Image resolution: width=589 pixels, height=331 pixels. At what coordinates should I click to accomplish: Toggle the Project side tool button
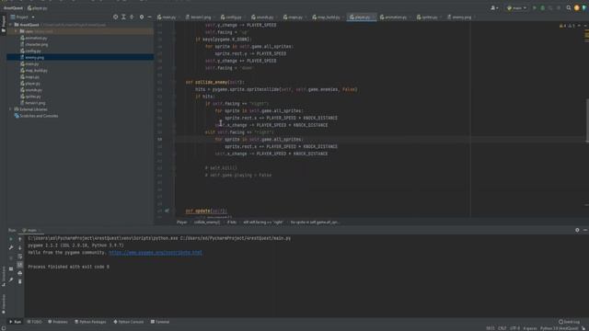[x=4, y=24]
